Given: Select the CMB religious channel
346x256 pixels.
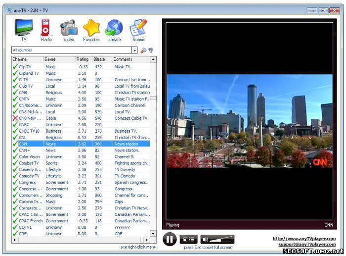Looking at the screenshot, I should coord(81,93).
